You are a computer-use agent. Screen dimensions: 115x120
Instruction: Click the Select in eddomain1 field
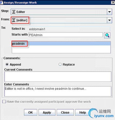69,29
